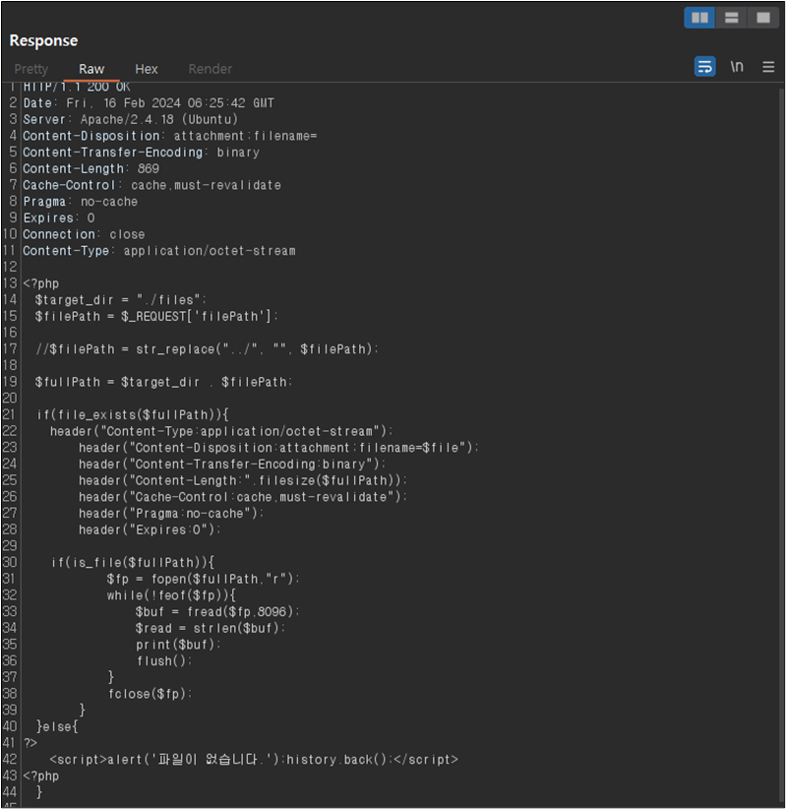786x809 pixels.
Task: Click the Content-Length: 869 line
Action: (91, 168)
